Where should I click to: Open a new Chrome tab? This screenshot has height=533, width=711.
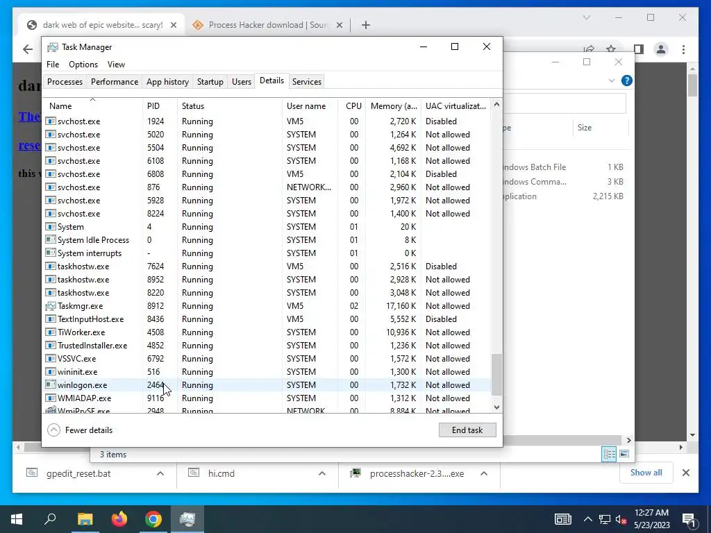tap(366, 26)
